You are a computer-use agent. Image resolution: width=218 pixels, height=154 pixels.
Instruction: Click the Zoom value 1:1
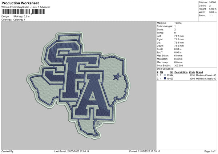coord(211,15)
